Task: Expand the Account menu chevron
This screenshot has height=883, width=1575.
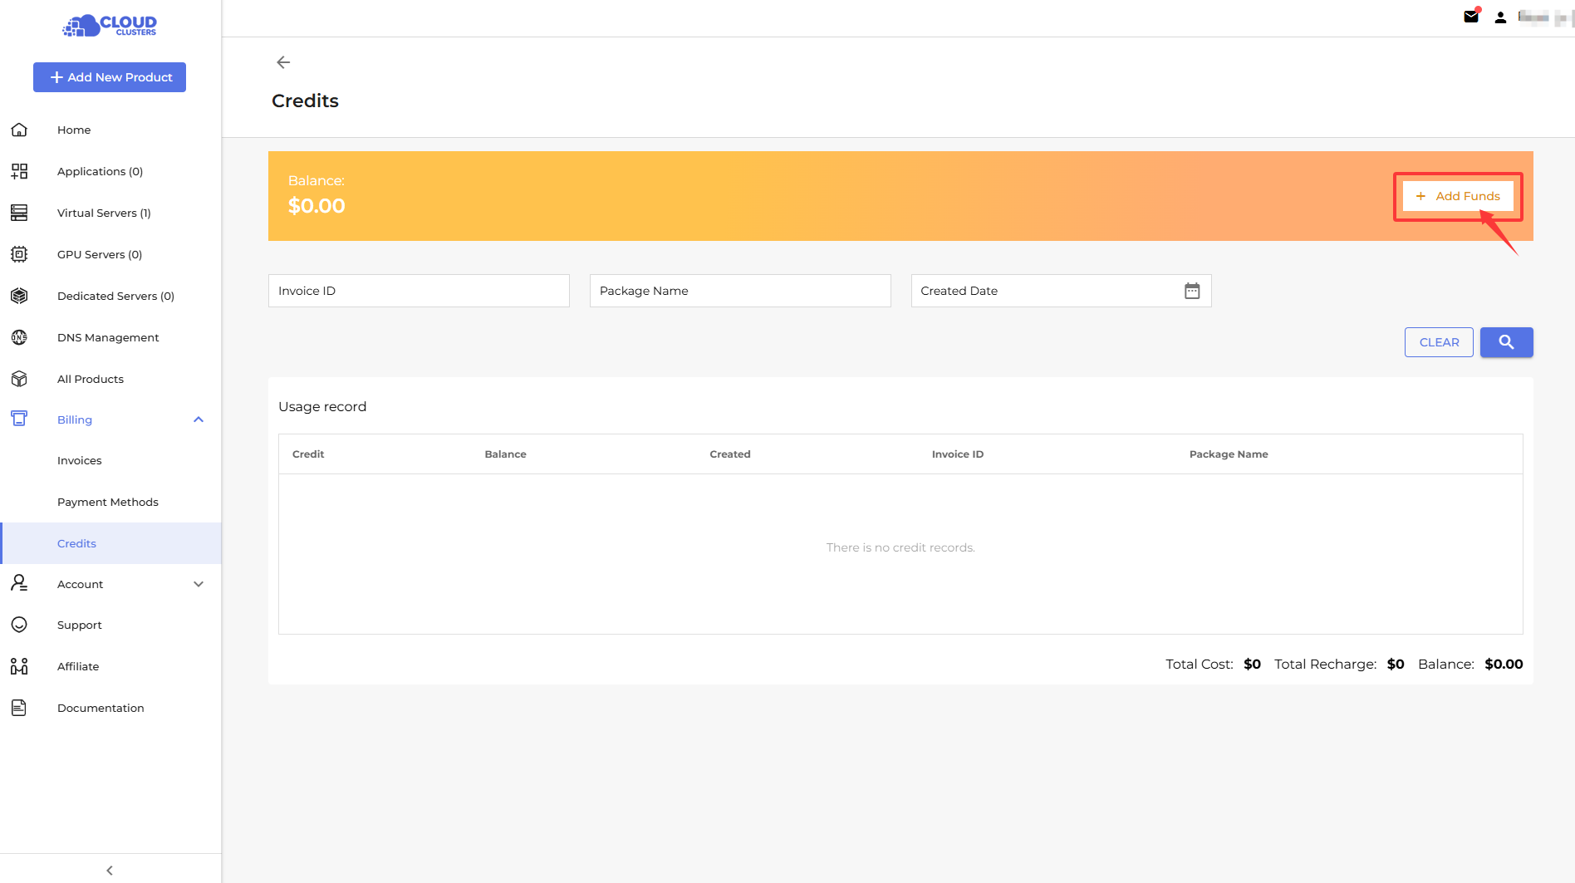Action: [199, 584]
